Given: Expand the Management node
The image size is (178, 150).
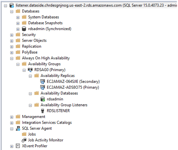Looking at the screenshot, I should [12, 117].
